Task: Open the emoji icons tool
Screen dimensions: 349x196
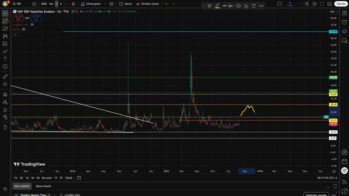Action: click(x=5, y=66)
